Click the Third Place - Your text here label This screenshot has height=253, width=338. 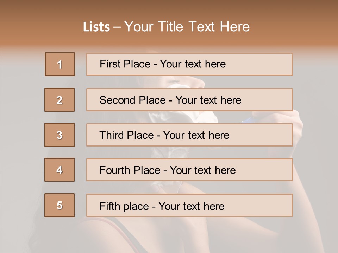[164, 135]
